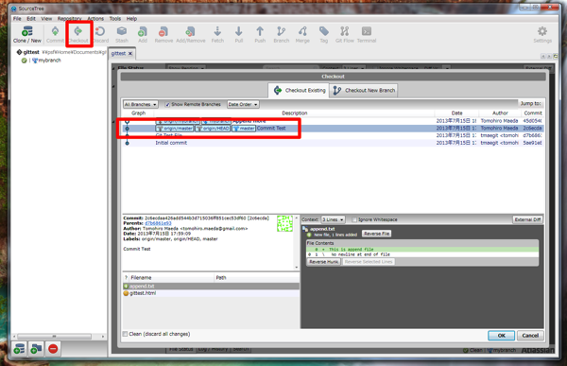Click the Reverse Hunk button
Screen dimensions: 567x366
coord(323,262)
